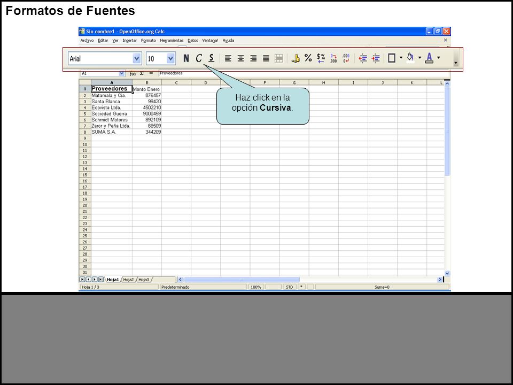Add a decimal place
Screen dimensions: 513x385
[333, 58]
